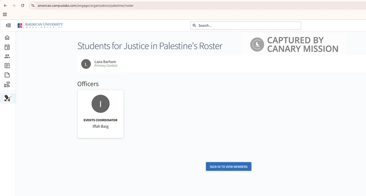Image resolution: width=366 pixels, height=196 pixels.
Task: Reload the page with the refresh icon
Action: click(22, 5)
